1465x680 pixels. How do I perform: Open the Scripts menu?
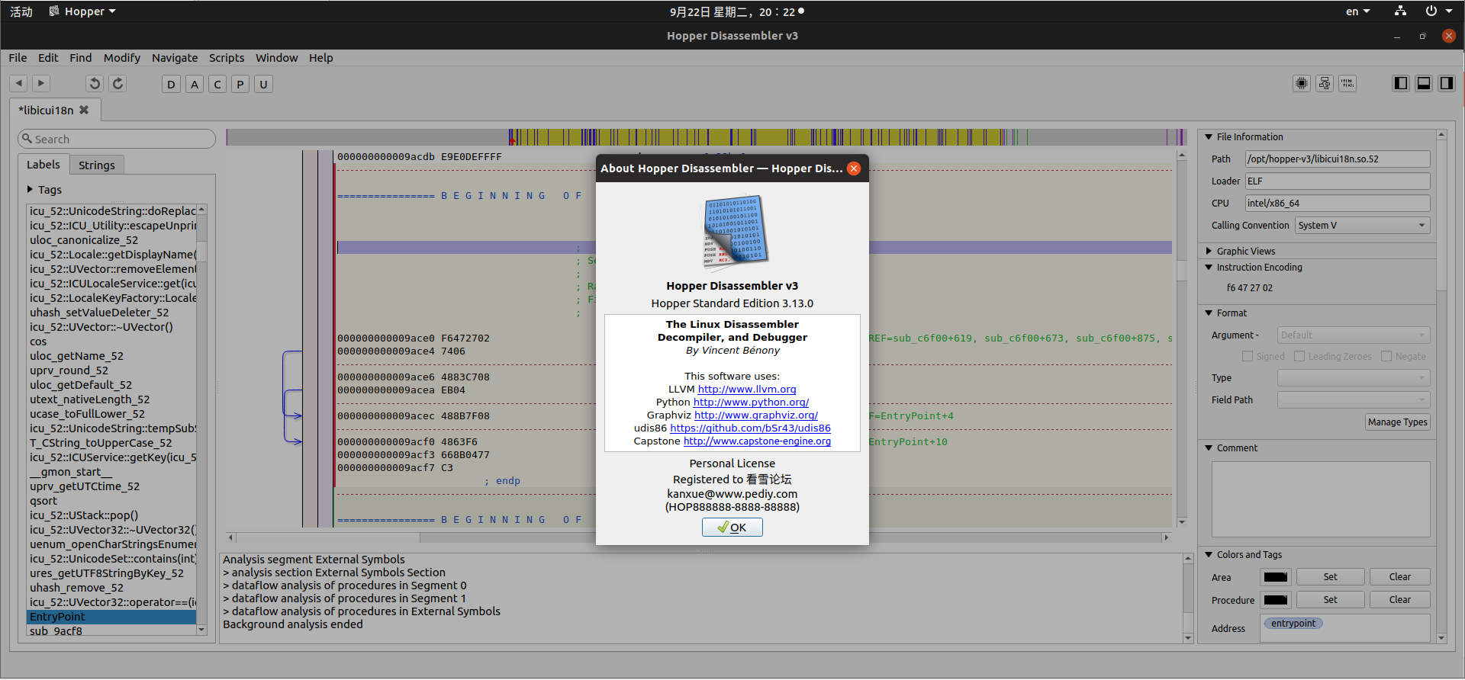tap(227, 58)
